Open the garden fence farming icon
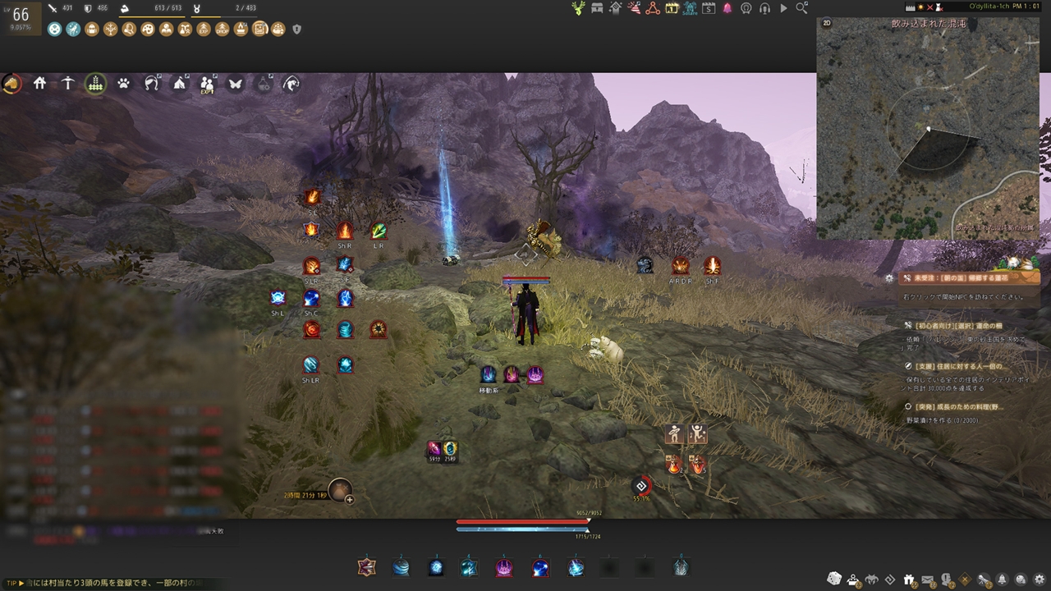This screenshot has width=1051, height=591. [x=95, y=83]
